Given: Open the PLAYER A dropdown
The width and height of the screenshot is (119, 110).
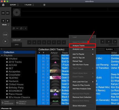Looking at the screenshot, I should 110,50.
